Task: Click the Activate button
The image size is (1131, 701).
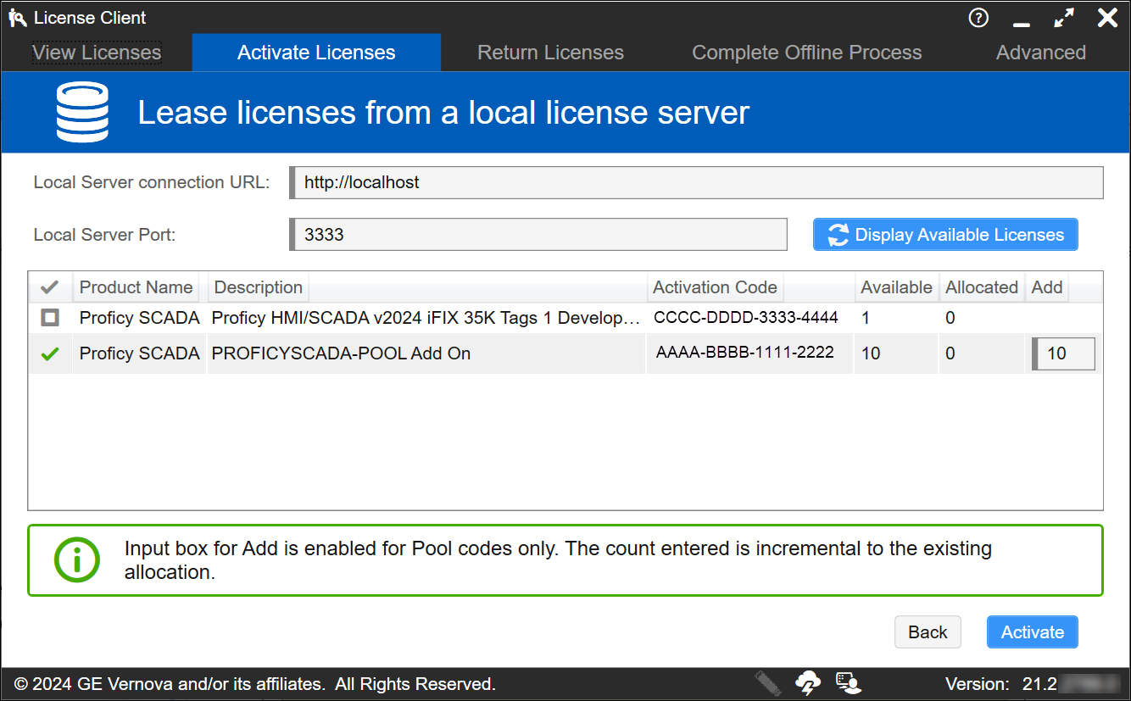Action: point(1032,632)
